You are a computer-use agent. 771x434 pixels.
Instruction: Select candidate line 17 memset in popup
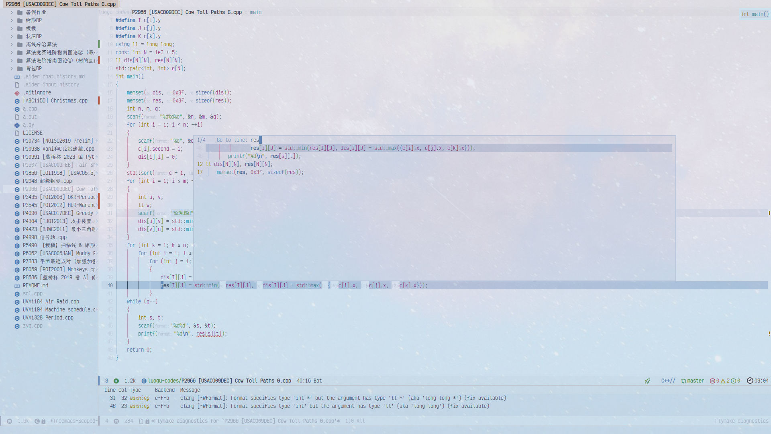(260, 172)
